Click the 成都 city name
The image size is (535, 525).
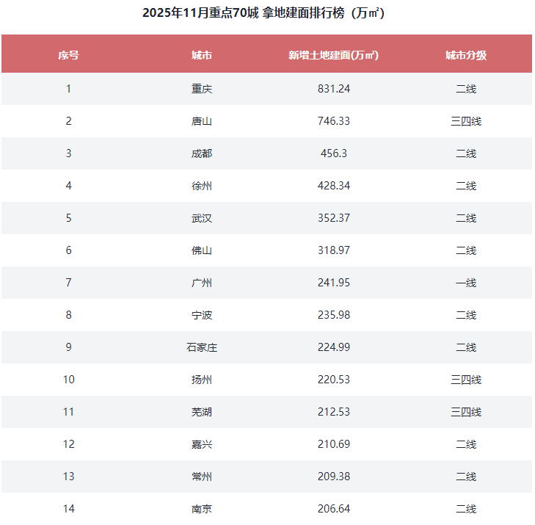click(x=202, y=153)
